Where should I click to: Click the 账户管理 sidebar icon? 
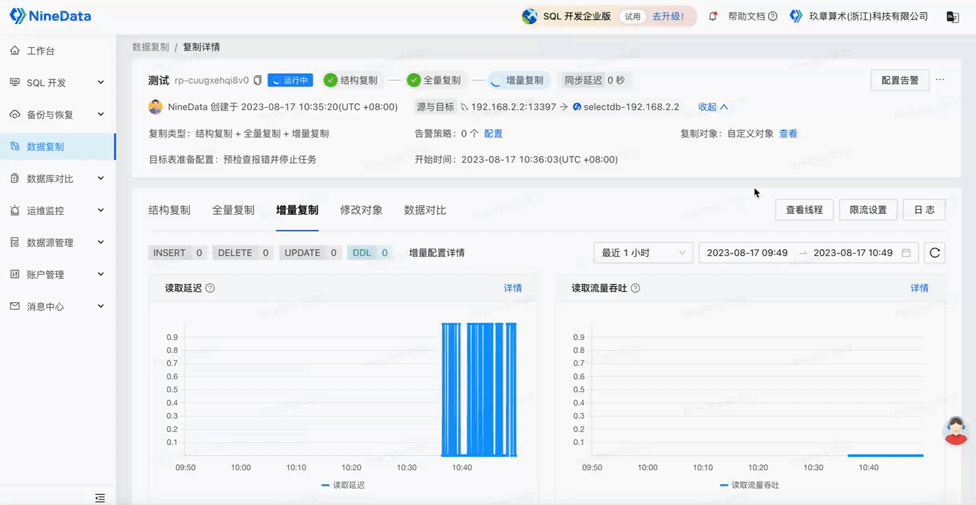[15, 274]
